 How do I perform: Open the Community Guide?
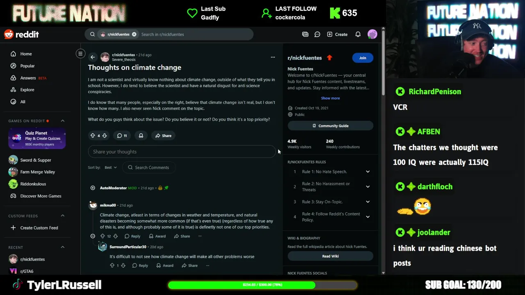pyautogui.click(x=330, y=126)
